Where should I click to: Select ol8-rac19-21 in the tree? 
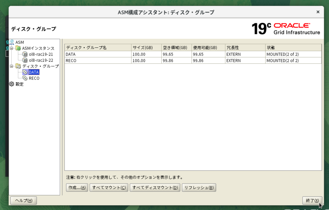tap(41, 54)
